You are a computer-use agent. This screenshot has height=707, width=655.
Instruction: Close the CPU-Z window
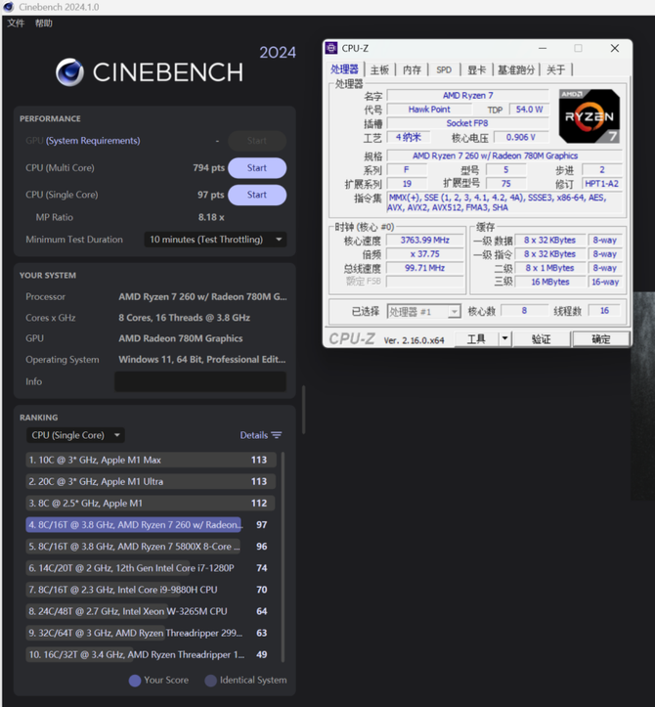pyautogui.click(x=614, y=48)
